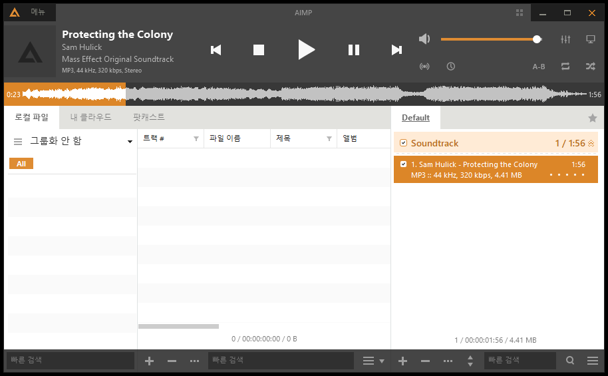Stop playback
The height and width of the screenshot is (376, 608).
coord(259,50)
